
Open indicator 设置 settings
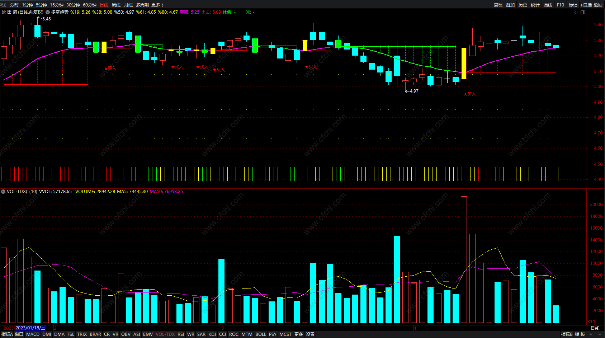pyautogui.click(x=310, y=334)
